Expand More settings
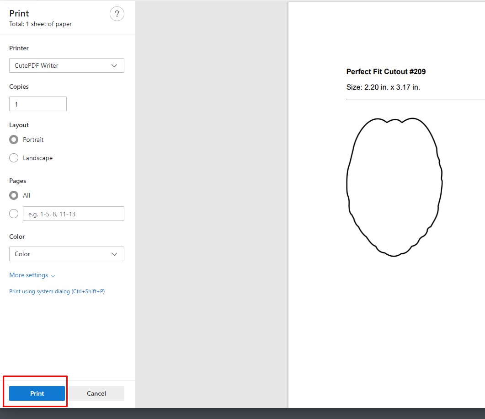Image resolution: width=485 pixels, height=419 pixels. [x=29, y=275]
